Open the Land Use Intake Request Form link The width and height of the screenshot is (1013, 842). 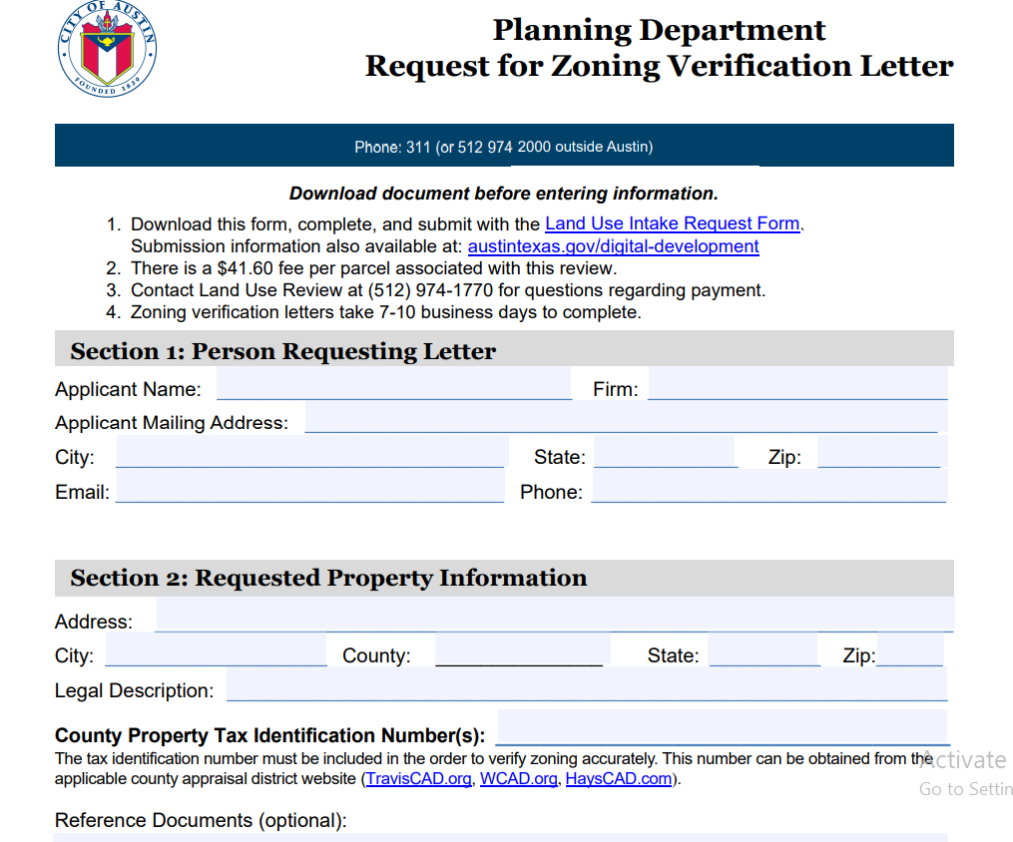pos(672,223)
